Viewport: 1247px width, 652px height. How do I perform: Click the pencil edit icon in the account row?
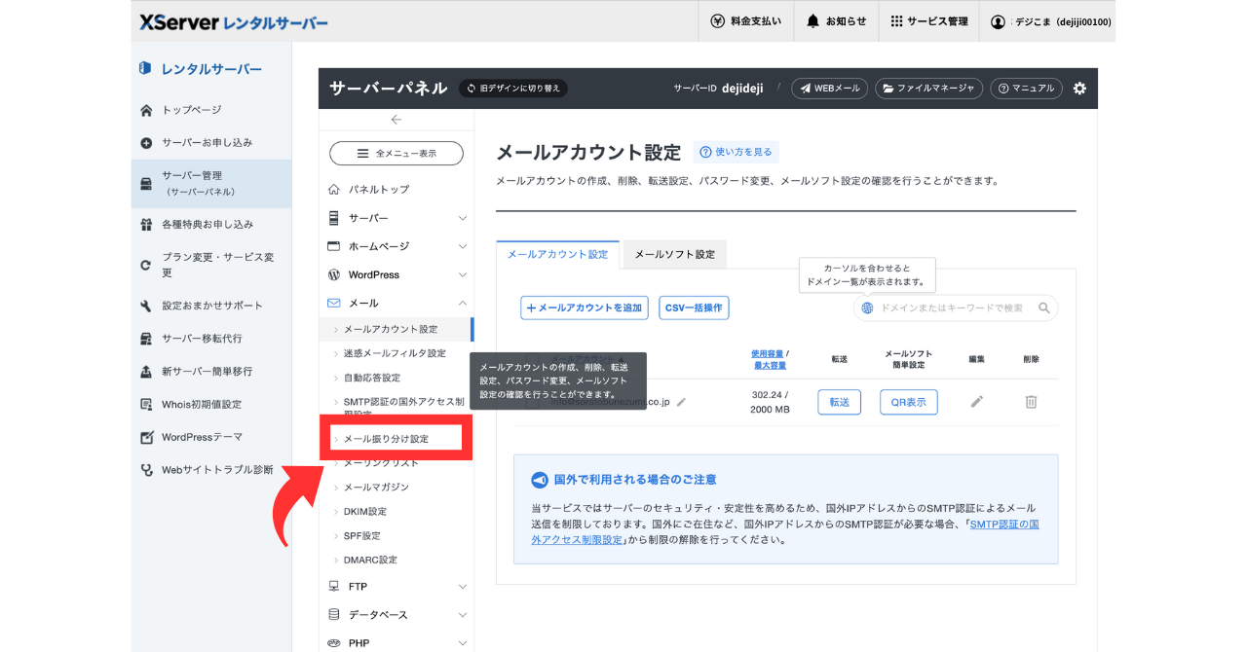pyautogui.click(x=977, y=402)
